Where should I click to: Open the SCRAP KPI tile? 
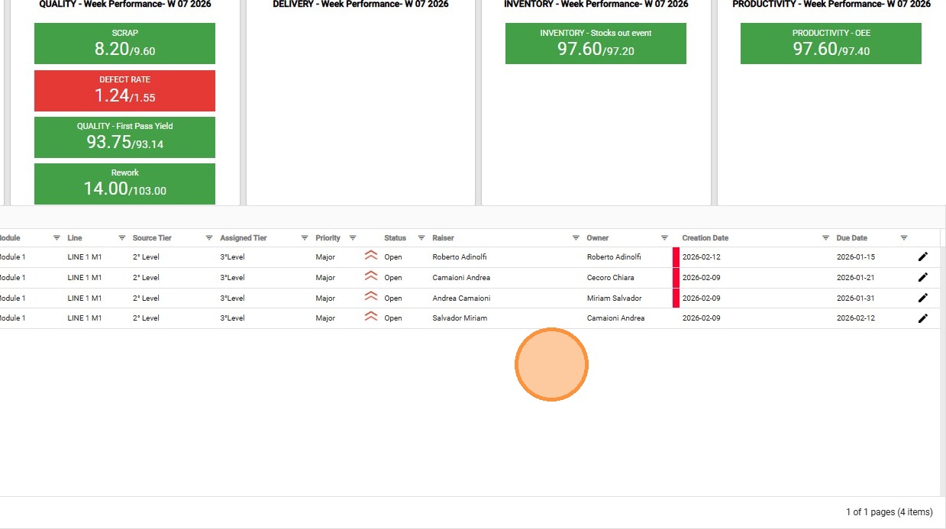pyautogui.click(x=124, y=44)
